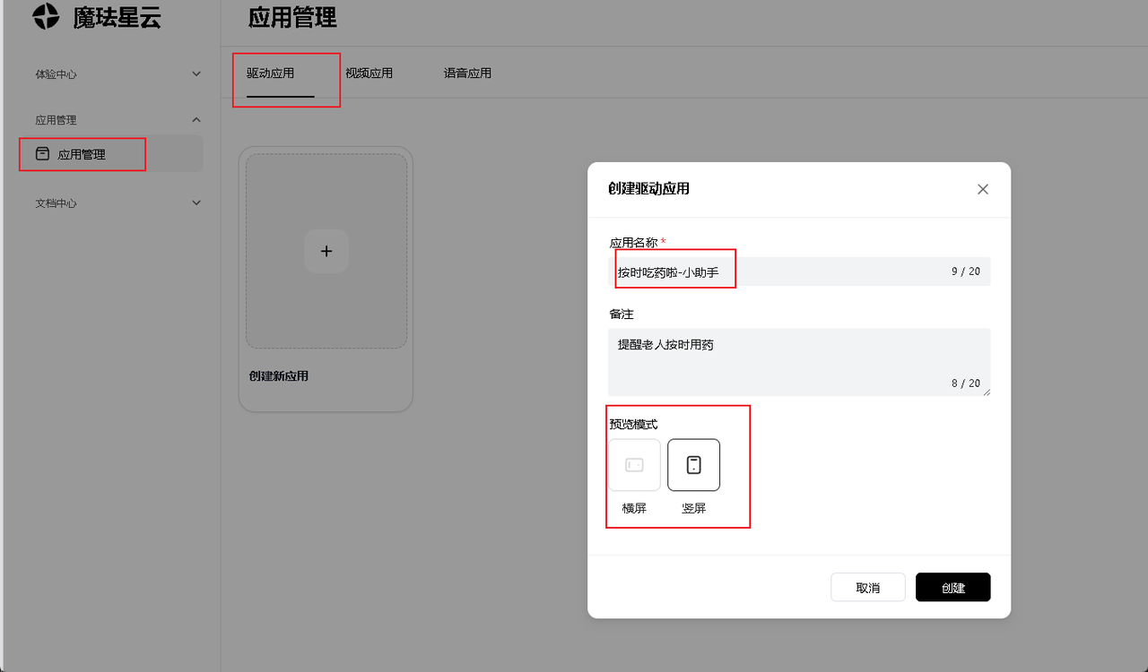Select 应用管理 item in the left sidebar
This screenshot has width=1148, height=672.
point(82,153)
